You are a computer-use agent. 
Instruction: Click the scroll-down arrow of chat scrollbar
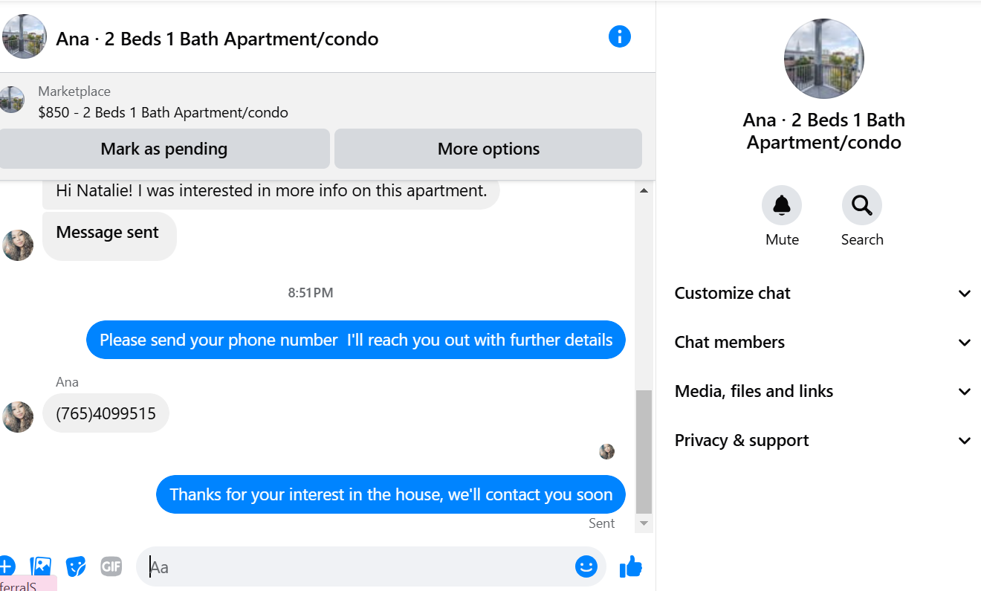644,523
